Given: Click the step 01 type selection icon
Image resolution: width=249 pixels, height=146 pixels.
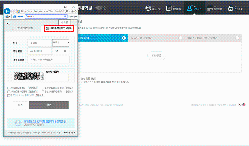Looking at the screenshot, I should pyautogui.click(x=148, y=8).
